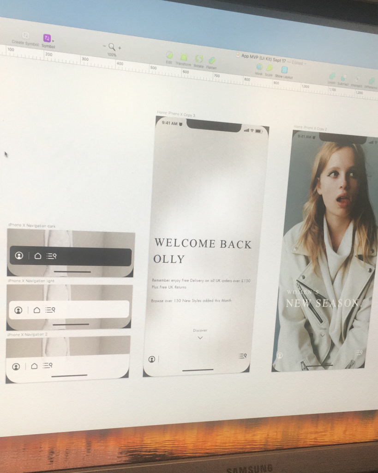Select the Rotate tool
This screenshot has width=378, height=473.
[199, 59]
